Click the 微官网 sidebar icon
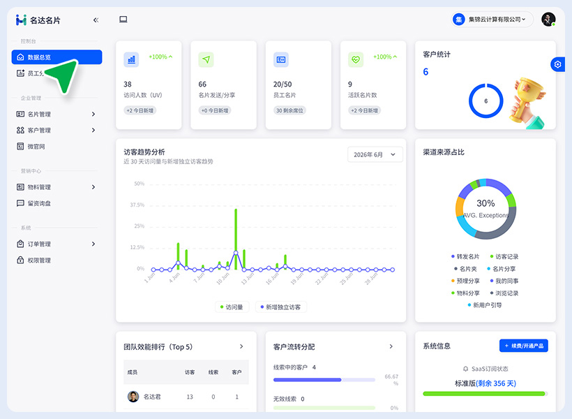The image size is (572, 419). click(x=20, y=147)
